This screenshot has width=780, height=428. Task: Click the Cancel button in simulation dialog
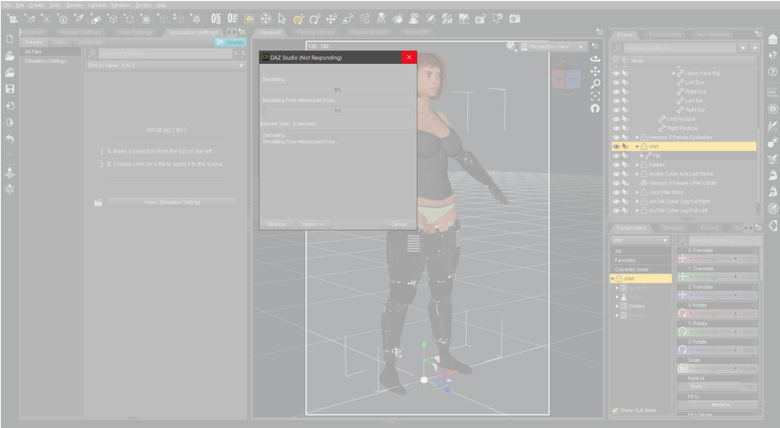pyautogui.click(x=399, y=224)
